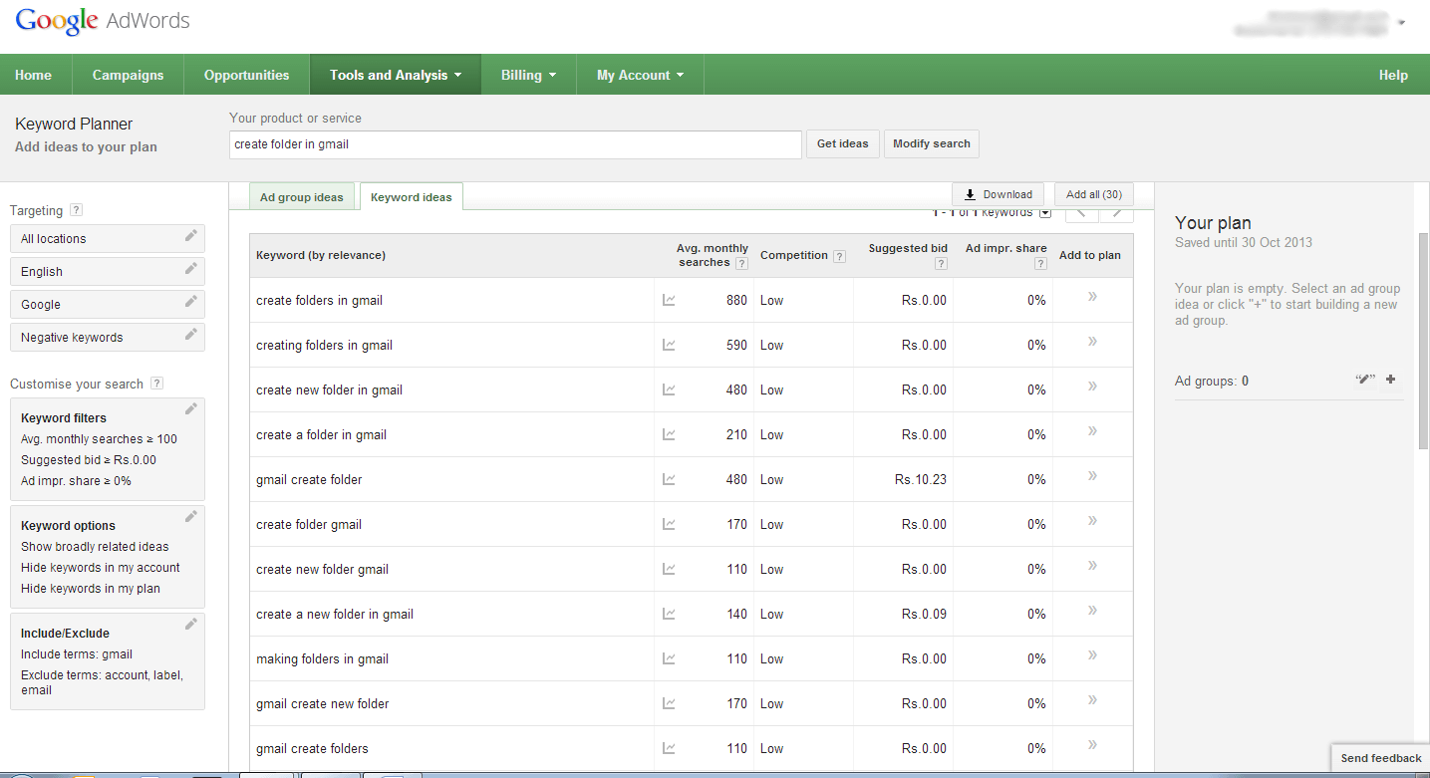The image size is (1430, 778).
Task: Click product or service search field
Action: 515,144
